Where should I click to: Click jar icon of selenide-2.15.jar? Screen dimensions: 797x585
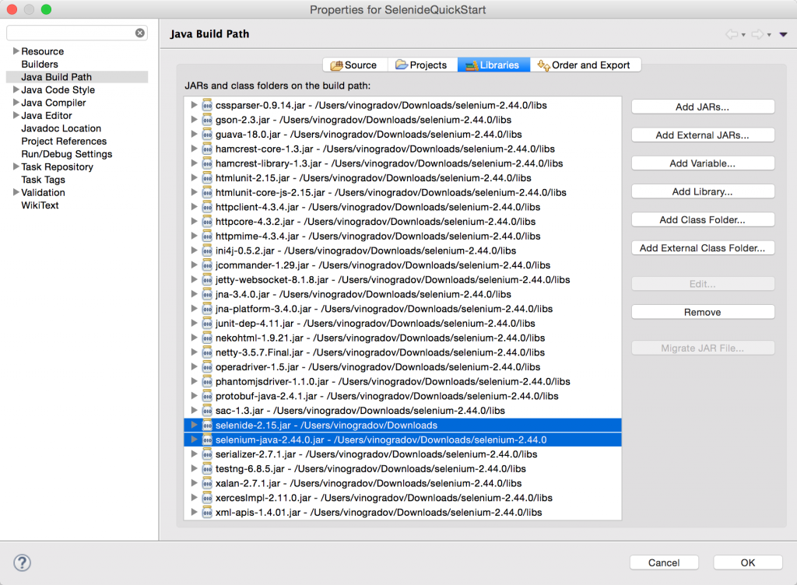207,425
